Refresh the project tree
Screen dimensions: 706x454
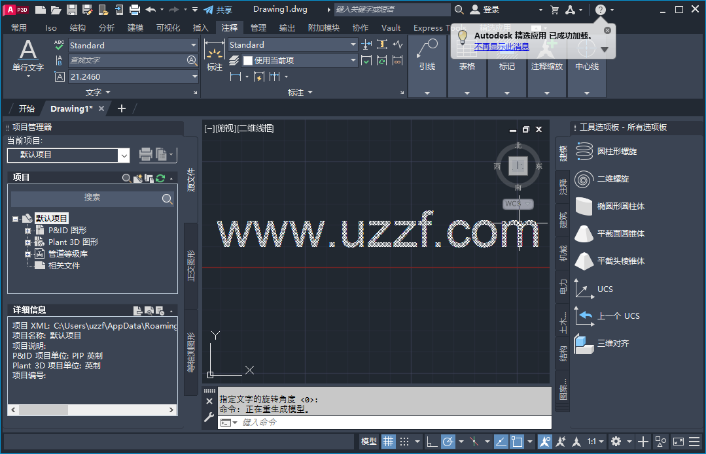coord(160,177)
